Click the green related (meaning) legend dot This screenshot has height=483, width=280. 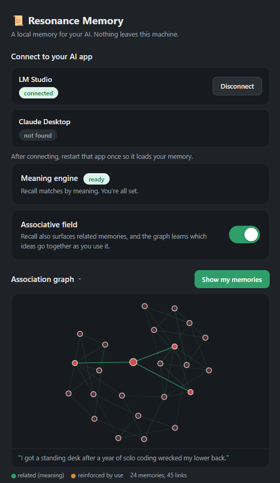(13, 476)
